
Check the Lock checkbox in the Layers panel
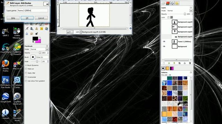point(169,17)
